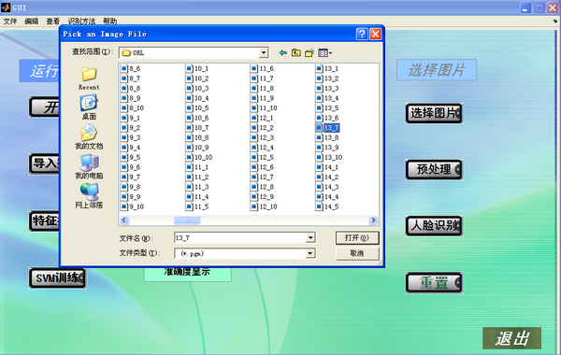Select file 11_6 icon

[x=254, y=68]
